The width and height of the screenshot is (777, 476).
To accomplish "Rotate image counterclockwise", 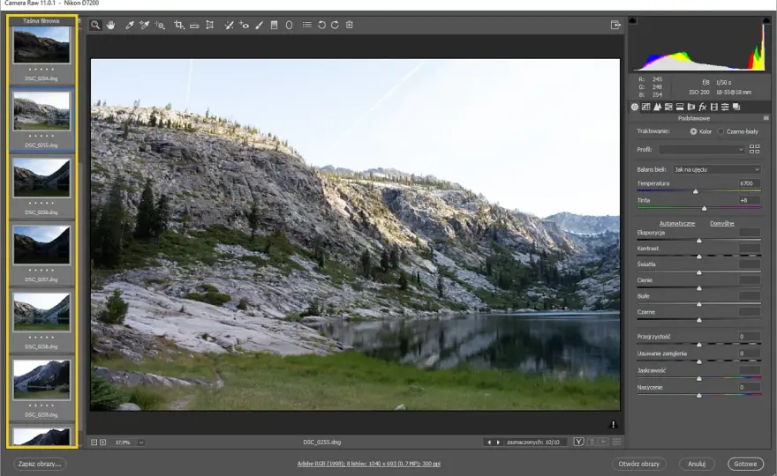I will tap(321, 25).
